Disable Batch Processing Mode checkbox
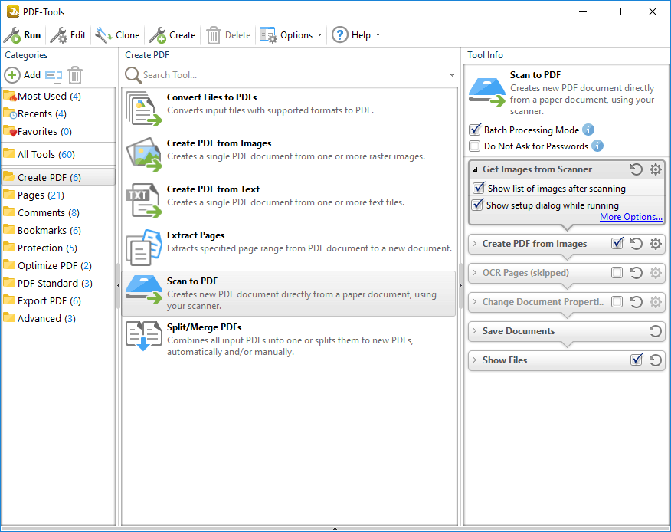 [x=475, y=130]
